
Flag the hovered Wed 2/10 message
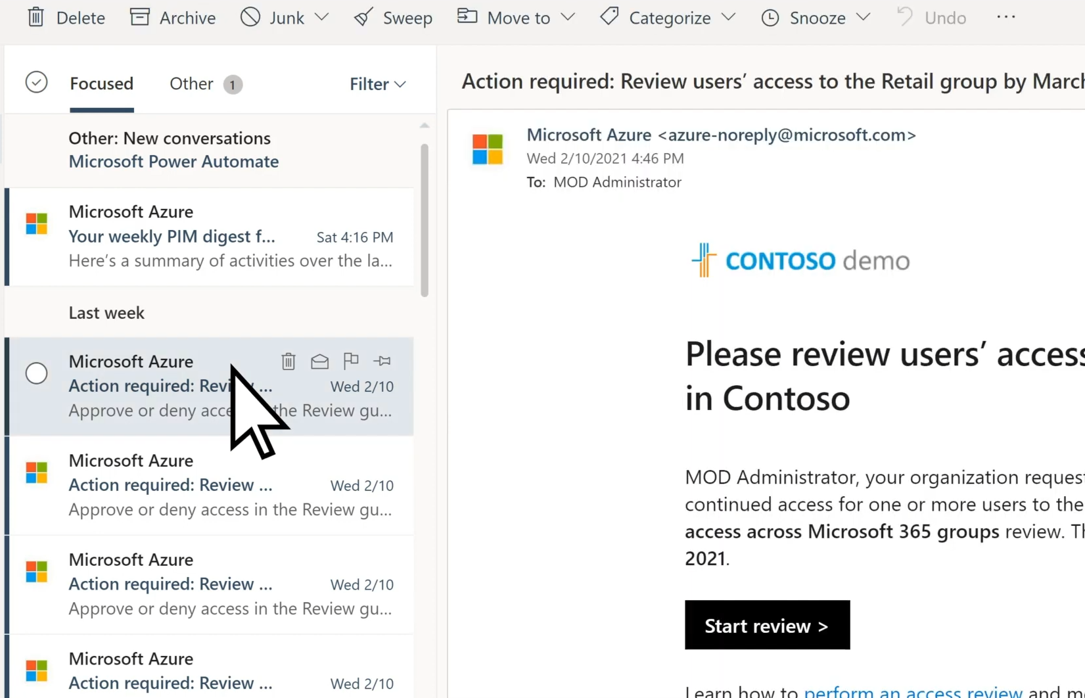point(351,360)
